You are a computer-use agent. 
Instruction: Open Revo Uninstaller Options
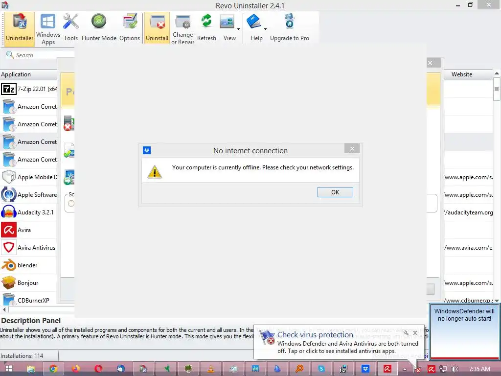click(x=130, y=28)
